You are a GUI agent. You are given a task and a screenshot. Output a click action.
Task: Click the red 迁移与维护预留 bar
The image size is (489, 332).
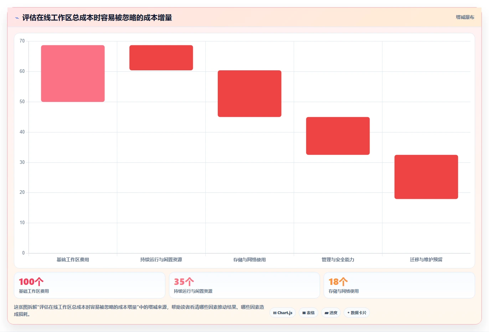point(426,177)
